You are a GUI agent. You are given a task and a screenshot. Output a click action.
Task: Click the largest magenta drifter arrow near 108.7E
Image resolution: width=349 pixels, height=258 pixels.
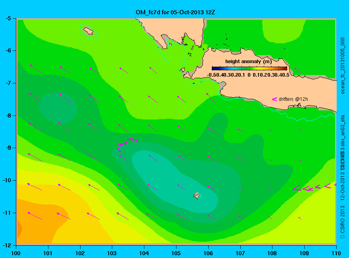[x=297, y=188]
